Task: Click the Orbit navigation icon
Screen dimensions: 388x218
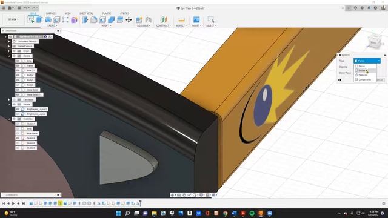Action: (172, 195)
